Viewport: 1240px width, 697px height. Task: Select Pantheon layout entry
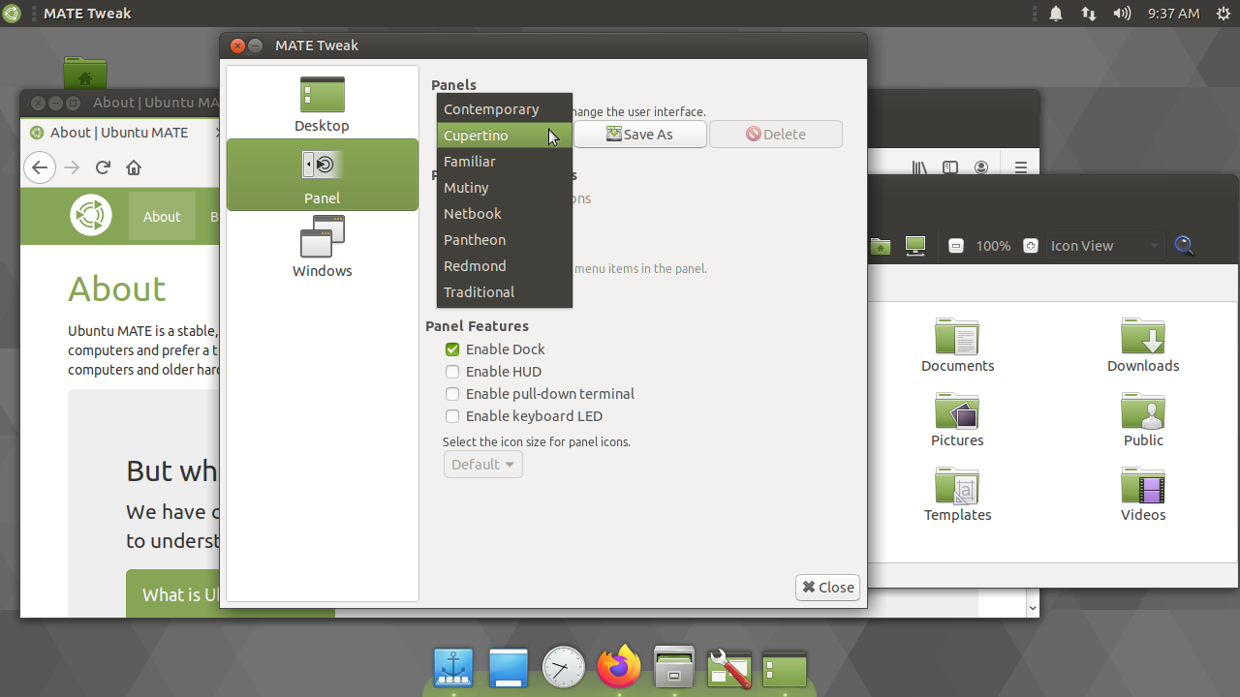click(x=505, y=240)
